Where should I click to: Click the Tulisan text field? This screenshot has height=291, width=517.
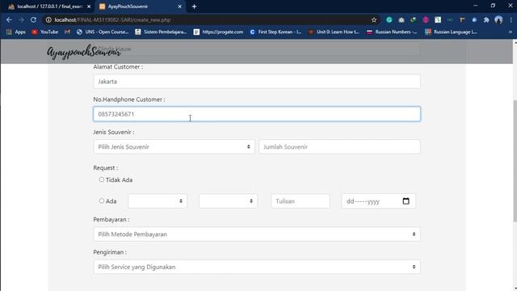(x=301, y=201)
